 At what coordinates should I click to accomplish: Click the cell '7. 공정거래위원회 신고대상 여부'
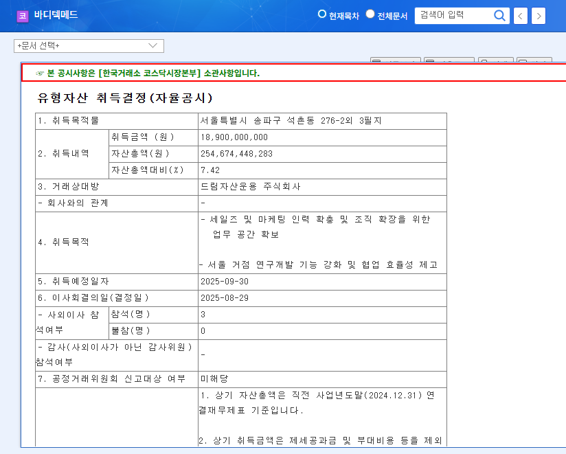point(117,379)
